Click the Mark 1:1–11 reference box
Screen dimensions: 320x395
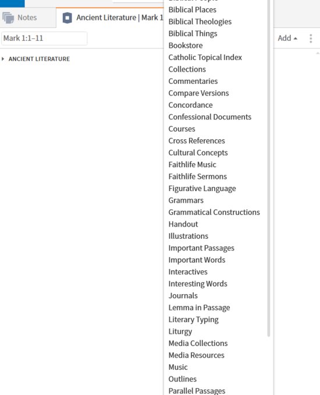pyautogui.click(x=44, y=38)
